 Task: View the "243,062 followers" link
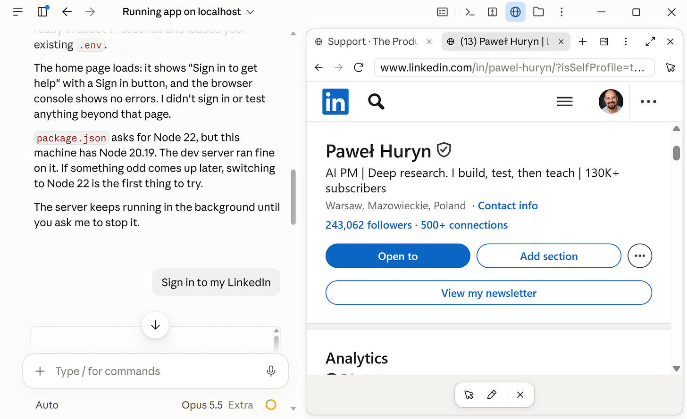[x=369, y=225]
